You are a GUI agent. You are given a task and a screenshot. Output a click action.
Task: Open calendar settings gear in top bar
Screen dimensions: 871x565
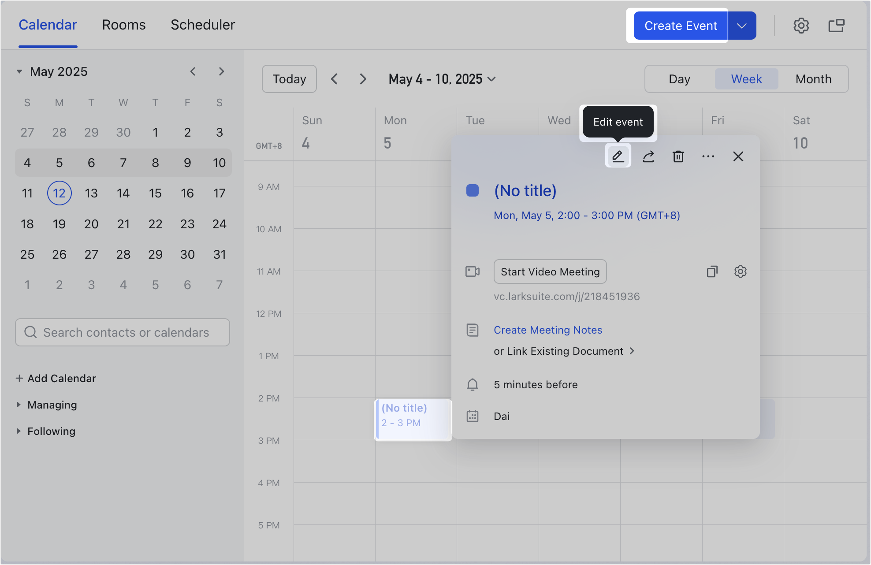tap(801, 26)
